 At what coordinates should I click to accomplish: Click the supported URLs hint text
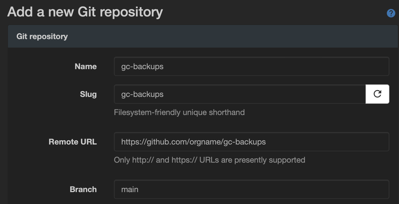[x=209, y=160]
